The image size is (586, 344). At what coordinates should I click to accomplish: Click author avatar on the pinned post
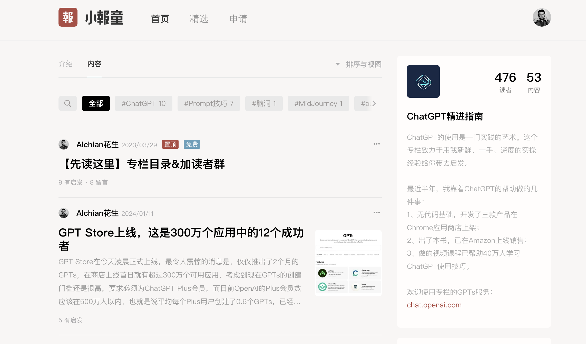(x=64, y=145)
